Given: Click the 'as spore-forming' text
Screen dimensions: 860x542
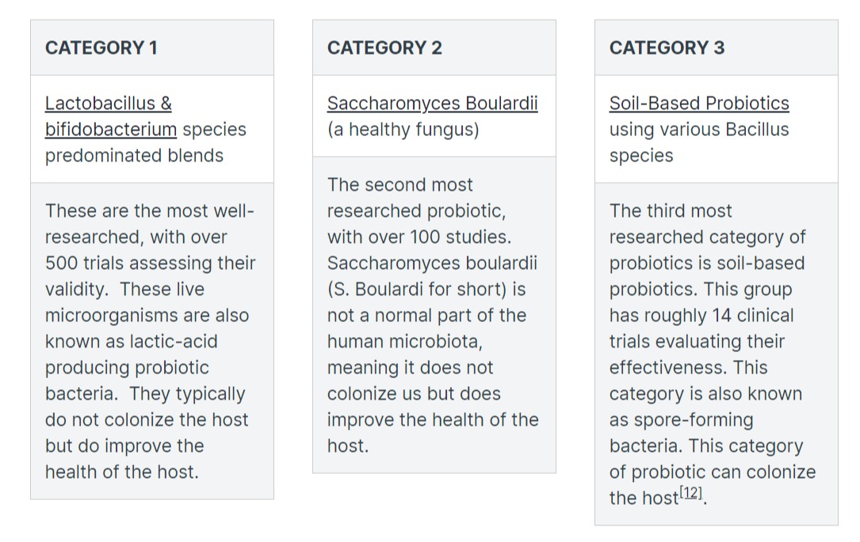Looking at the screenshot, I should (x=681, y=420).
